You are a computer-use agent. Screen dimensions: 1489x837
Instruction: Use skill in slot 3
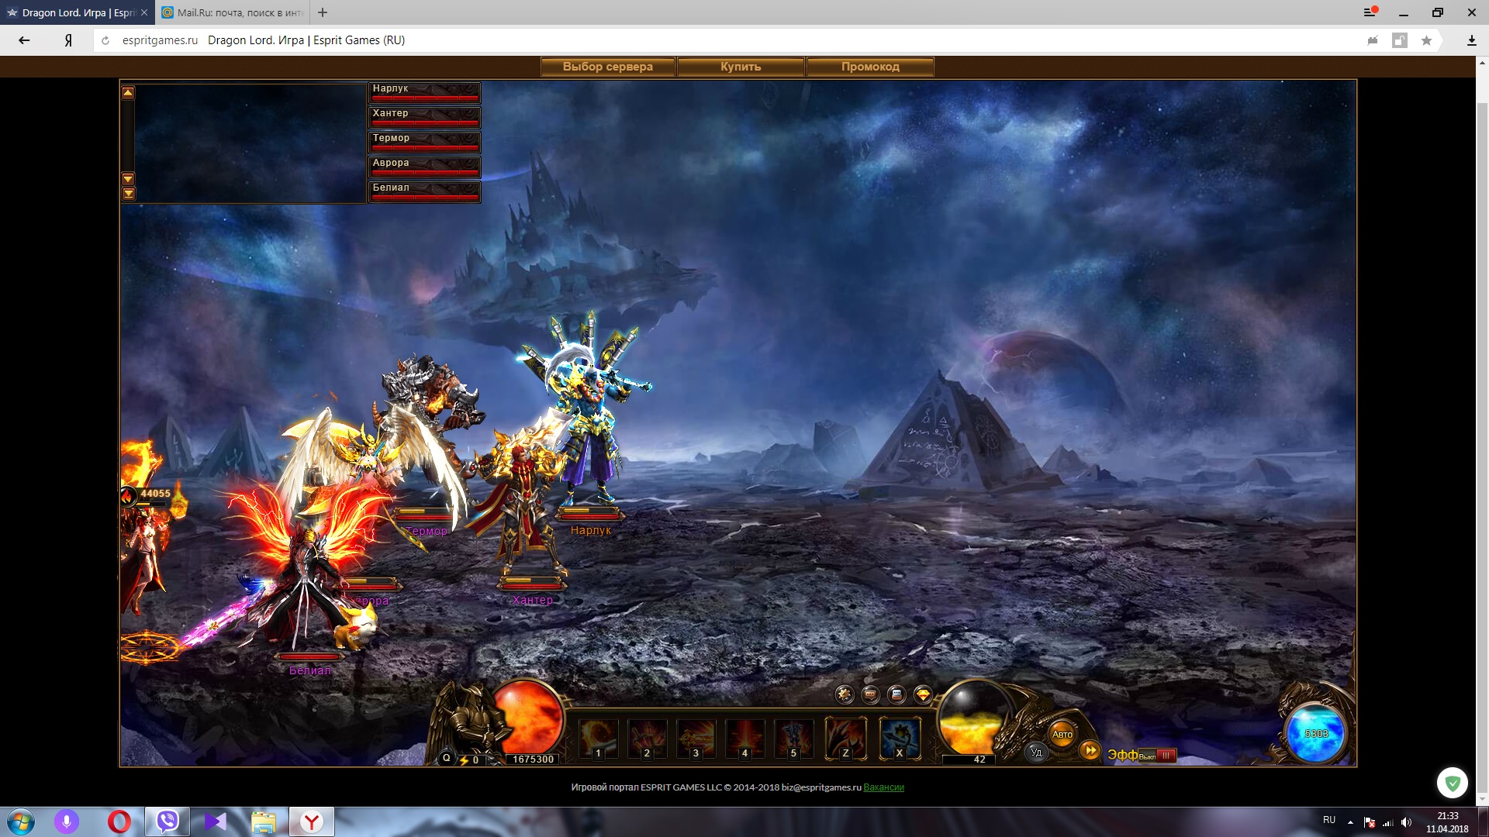click(x=696, y=738)
